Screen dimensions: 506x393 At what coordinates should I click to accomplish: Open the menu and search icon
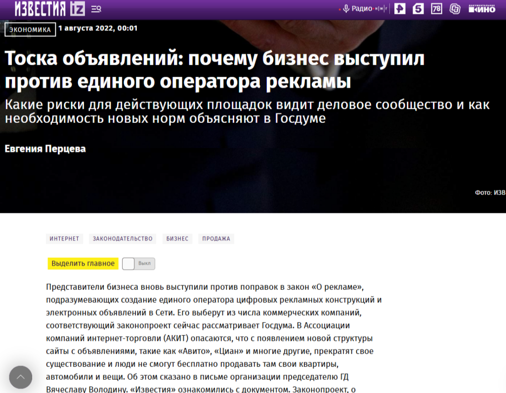(x=96, y=9)
